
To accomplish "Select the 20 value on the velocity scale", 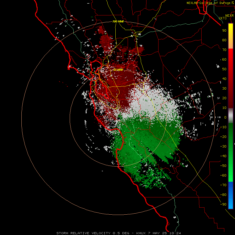I will coord(224,98).
